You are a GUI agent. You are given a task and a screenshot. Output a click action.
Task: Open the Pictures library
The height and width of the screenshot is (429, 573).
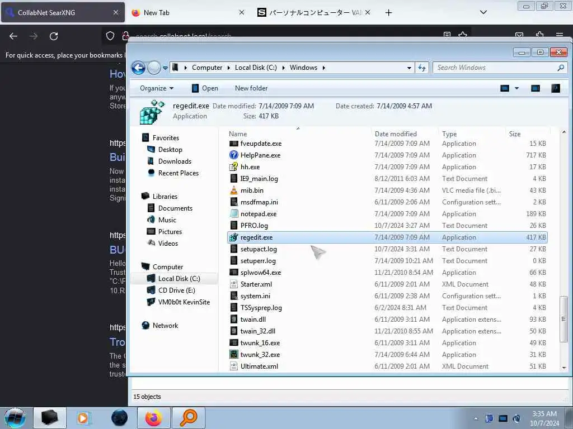(170, 232)
